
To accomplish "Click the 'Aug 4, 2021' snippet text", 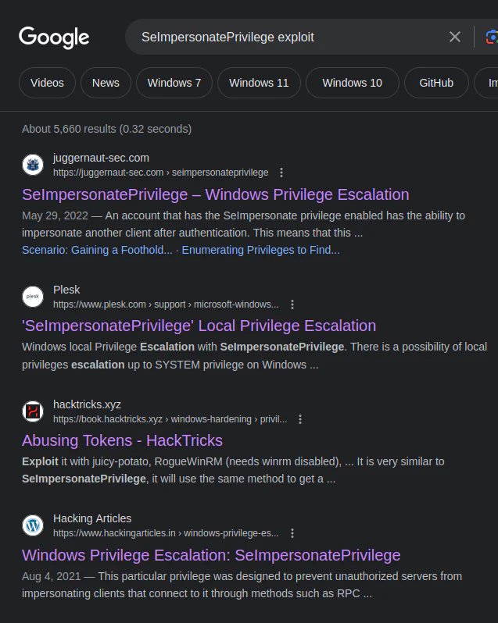I will tap(52, 576).
